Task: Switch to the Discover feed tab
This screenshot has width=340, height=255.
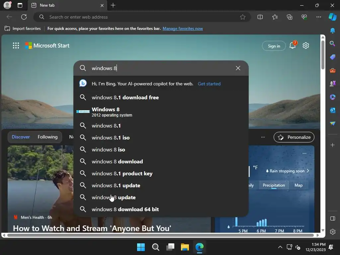Action: [x=21, y=137]
